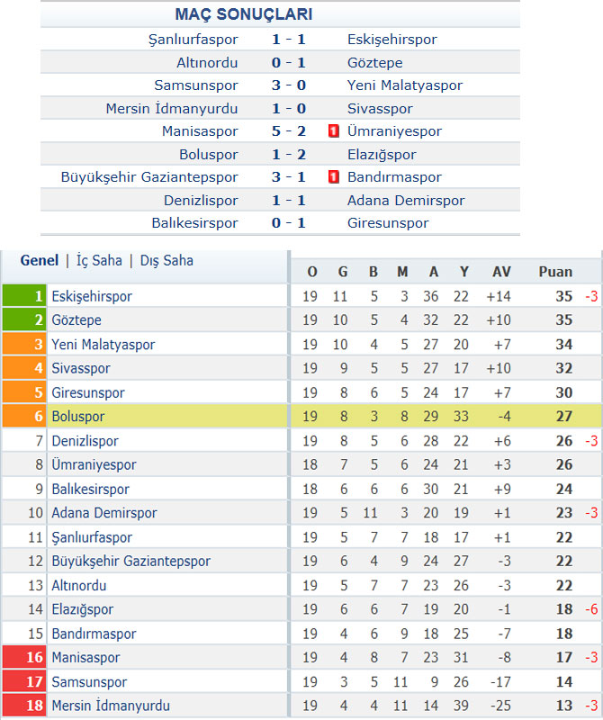The width and height of the screenshot is (603, 720).
Task: Open Eskişehirspor team link in standings
Action: (92, 296)
